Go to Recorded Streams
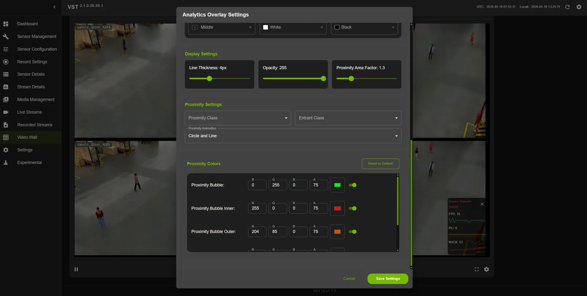 tap(35, 125)
